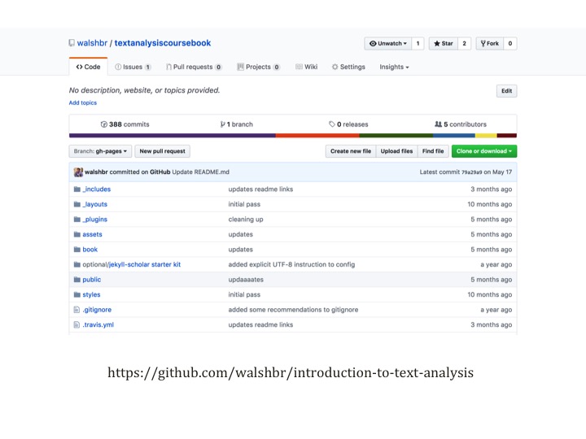The height and width of the screenshot is (439, 586).
Task: View the 388 commits history
Action: click(125, 124)
